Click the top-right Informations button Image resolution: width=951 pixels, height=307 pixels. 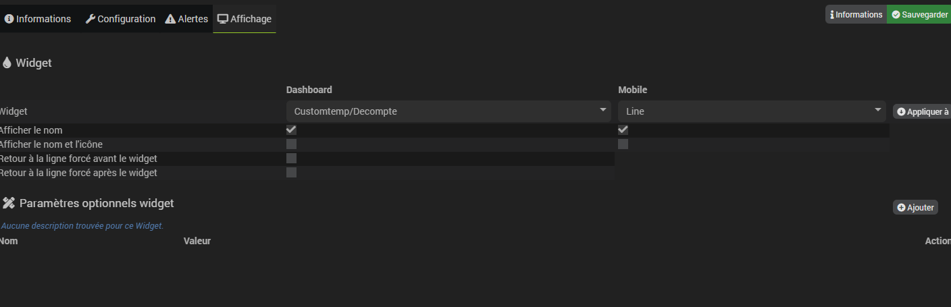point(855,15)
